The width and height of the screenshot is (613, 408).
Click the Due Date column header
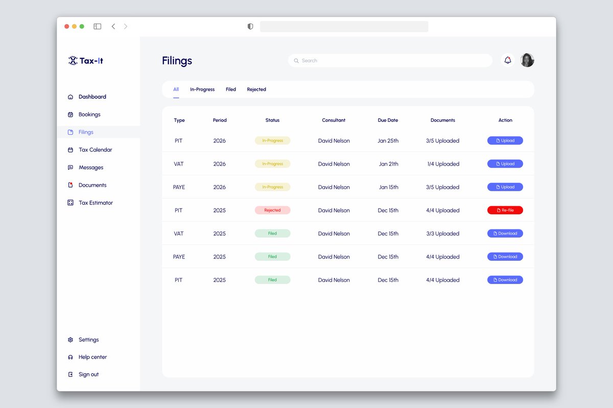(x=388, y=120)
